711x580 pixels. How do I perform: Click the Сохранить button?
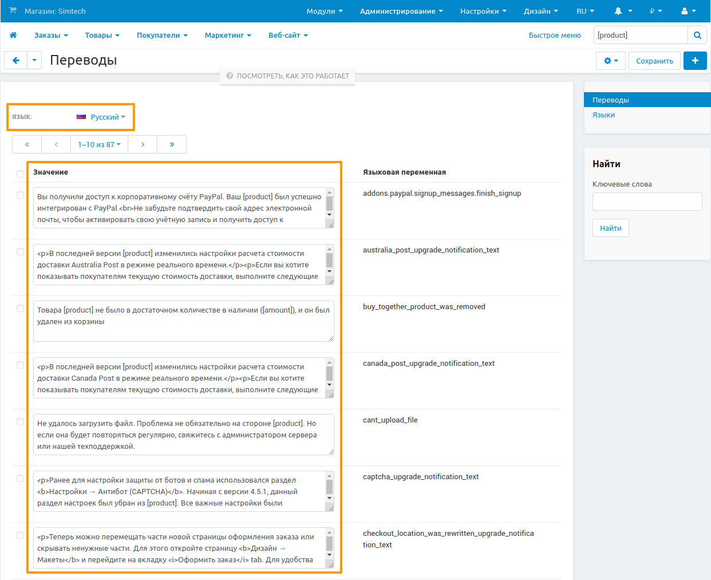pos(654,60)
